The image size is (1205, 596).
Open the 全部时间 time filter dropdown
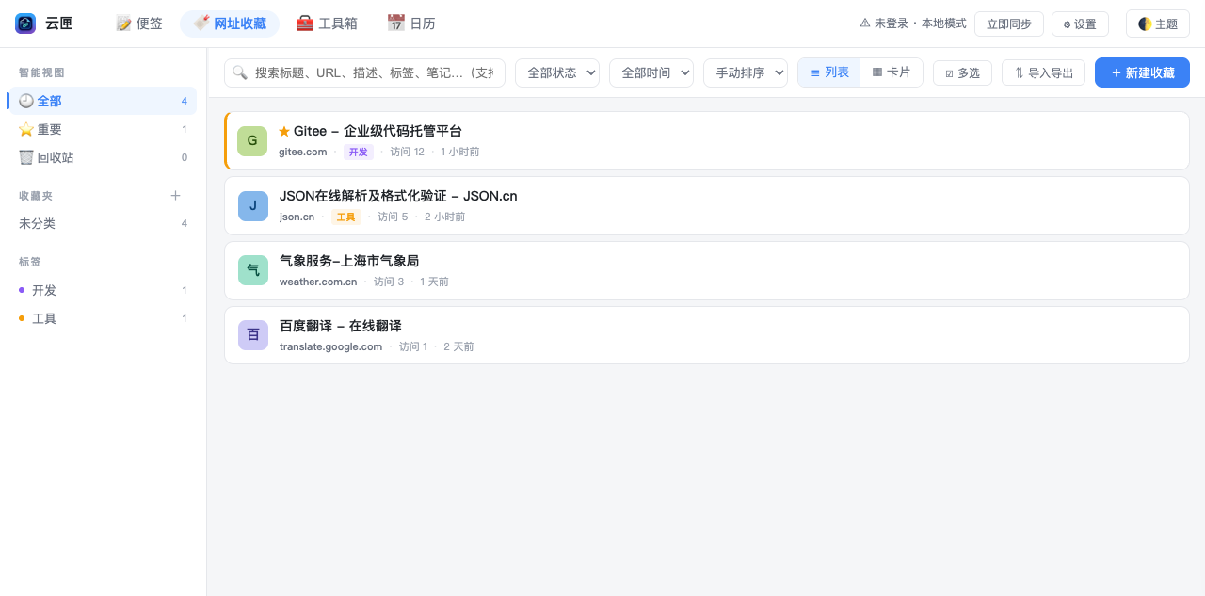tap(651, 72)
